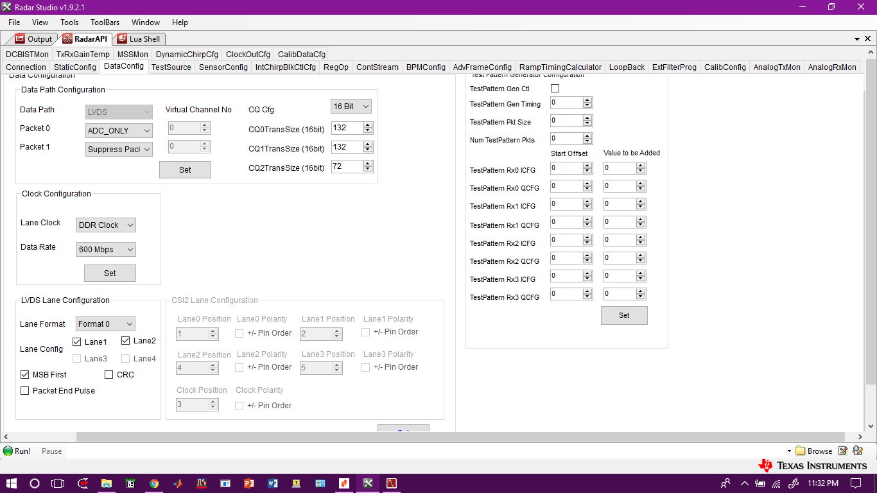Screen dimensions: 877x493
Task: Open Wi-Fi network tray icon
Action: (777, 483)
